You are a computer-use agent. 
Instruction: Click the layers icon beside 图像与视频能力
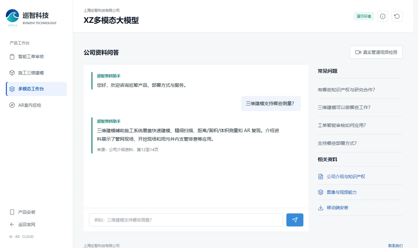[x=321, y=192]
